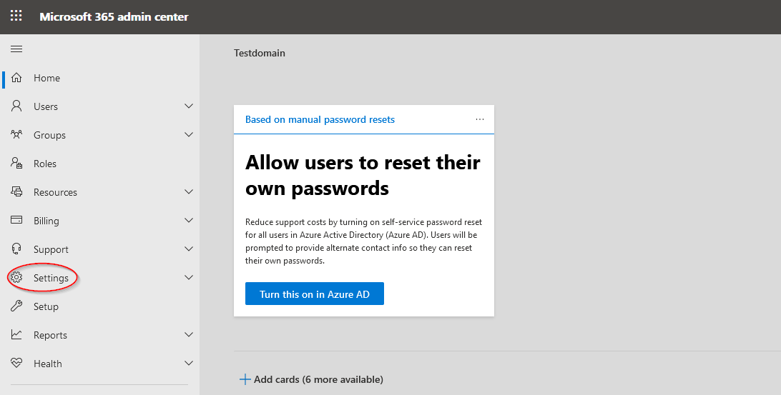Screen dimensions: 781x395
Task: Expand the Groups chevron
Action: (189, 135)
